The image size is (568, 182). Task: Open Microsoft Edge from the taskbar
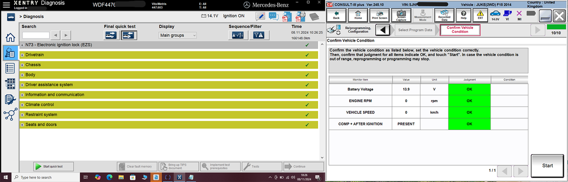pos(109,177)
